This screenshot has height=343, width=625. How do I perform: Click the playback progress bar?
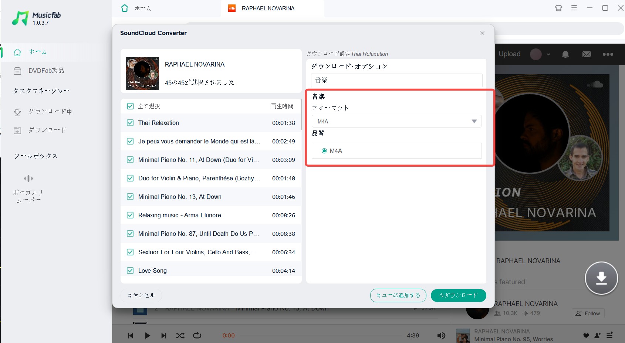click(x=321, y=336)
